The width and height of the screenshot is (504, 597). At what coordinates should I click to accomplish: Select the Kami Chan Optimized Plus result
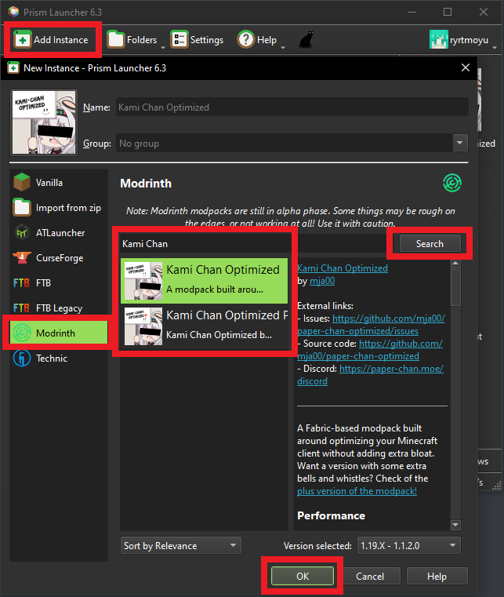[205, 326]
